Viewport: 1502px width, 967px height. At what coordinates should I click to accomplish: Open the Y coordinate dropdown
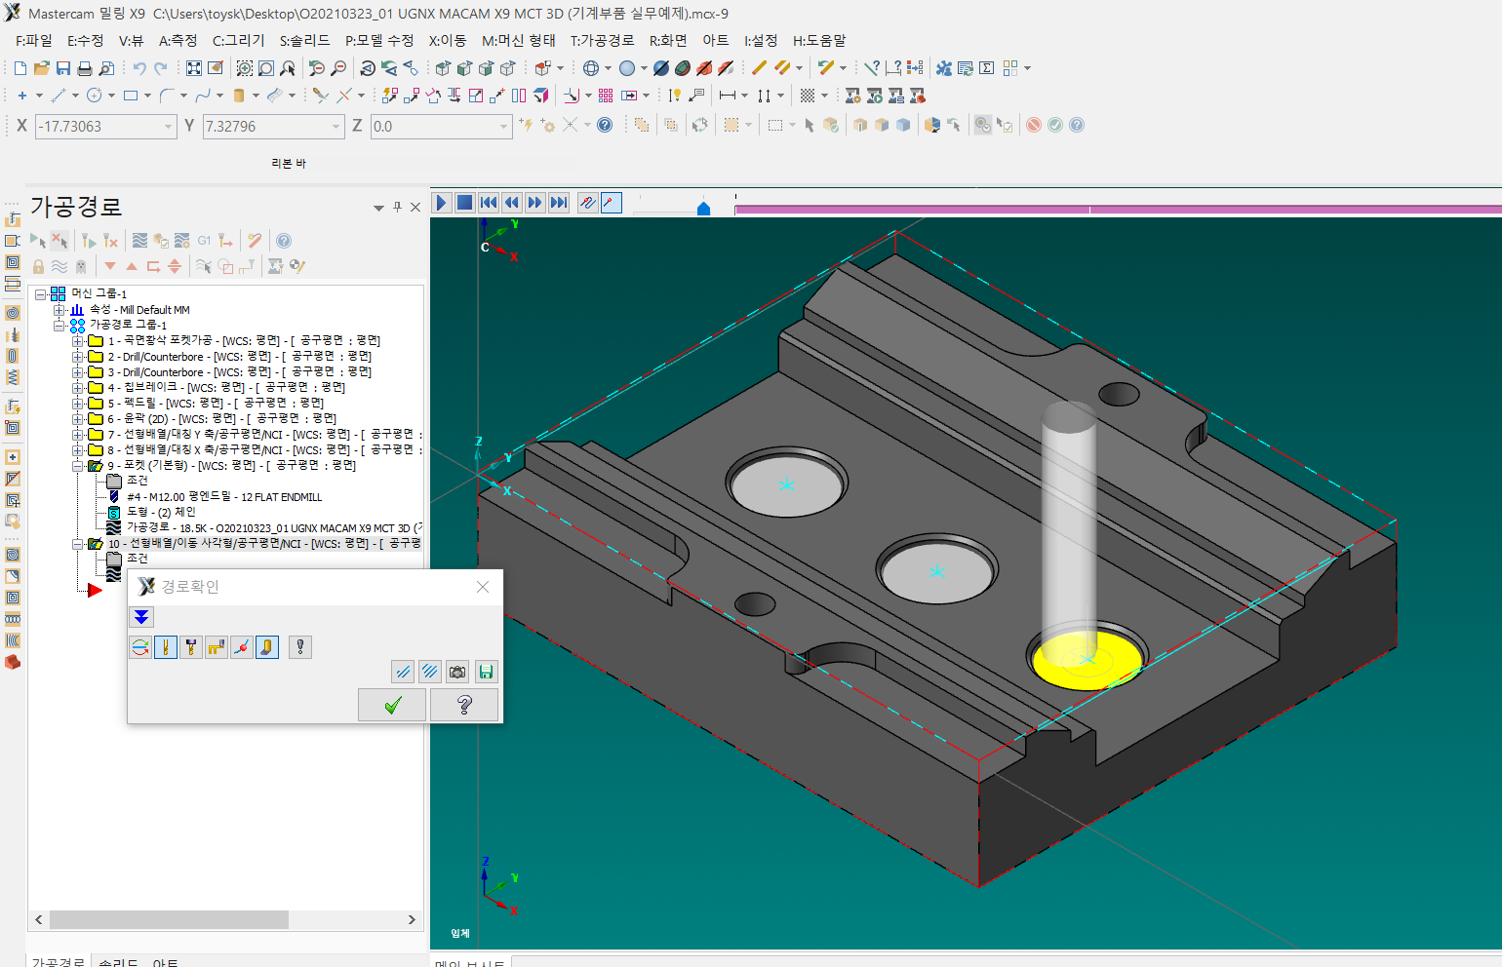click(x=336, y=127)
